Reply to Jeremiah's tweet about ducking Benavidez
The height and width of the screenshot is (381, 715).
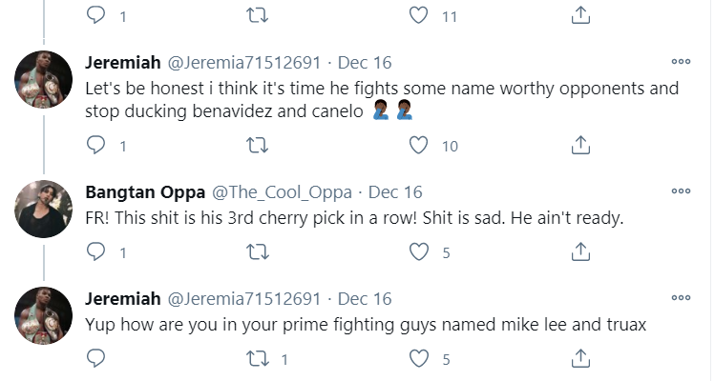tap(95, 145)
